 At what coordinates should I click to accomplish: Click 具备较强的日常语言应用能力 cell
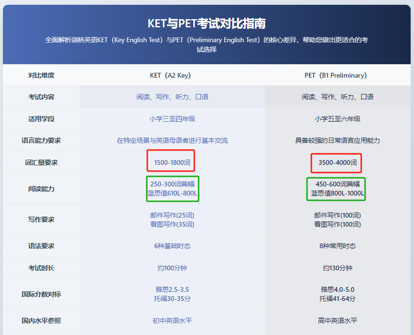click(337, 140)
